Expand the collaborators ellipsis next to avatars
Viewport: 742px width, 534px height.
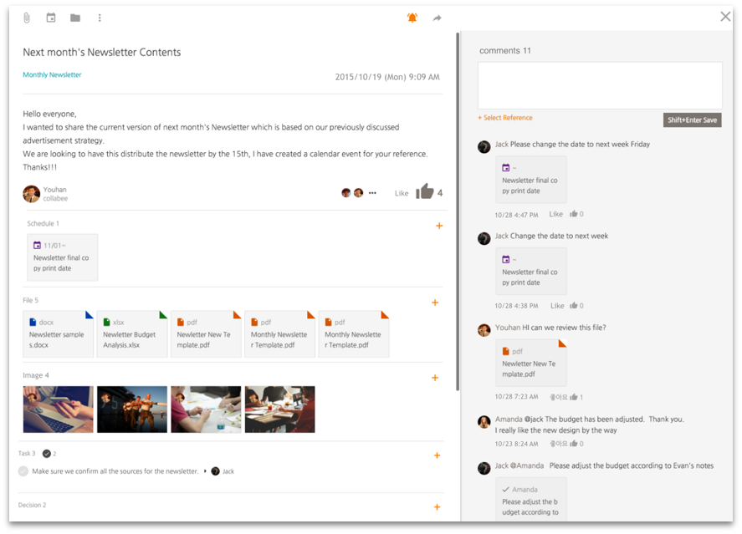[372, 193]
